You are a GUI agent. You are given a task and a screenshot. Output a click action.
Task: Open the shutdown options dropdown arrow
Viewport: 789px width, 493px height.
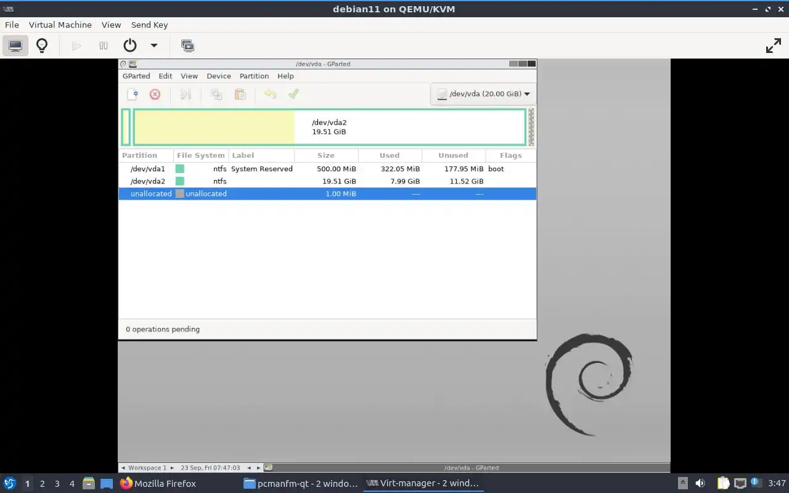(x=154, y=46)
